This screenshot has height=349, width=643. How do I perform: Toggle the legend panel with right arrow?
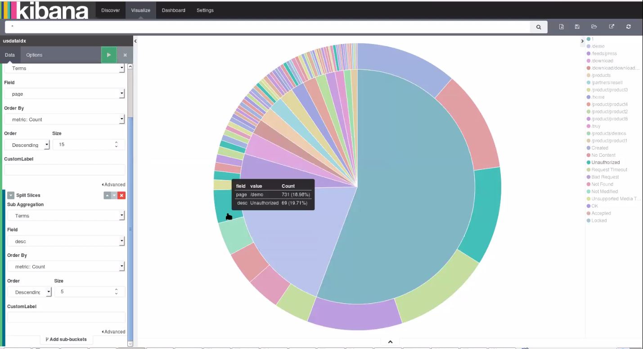click(x=583, y=41)
